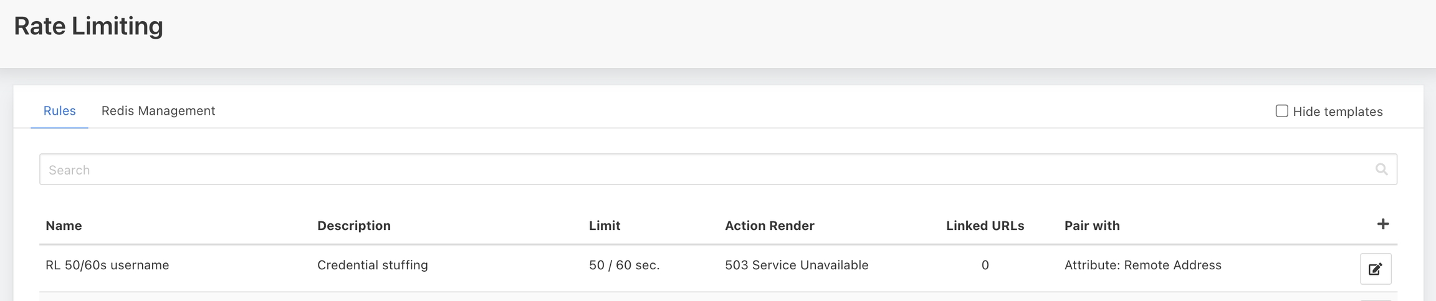Click the Linked URLs column header
Image resolution: width=1436 pixels, height=301 pixels.
985,226
